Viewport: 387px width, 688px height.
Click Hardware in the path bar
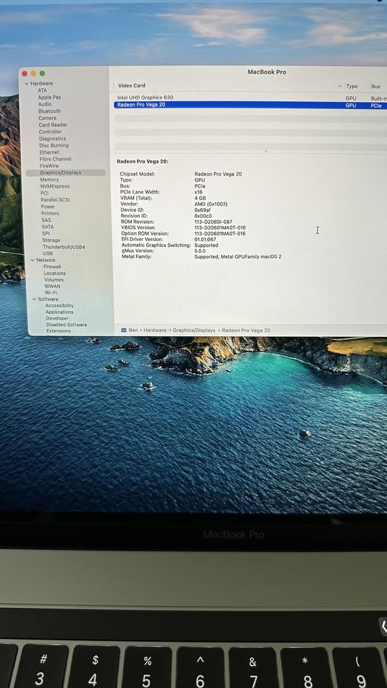[155, 330]
